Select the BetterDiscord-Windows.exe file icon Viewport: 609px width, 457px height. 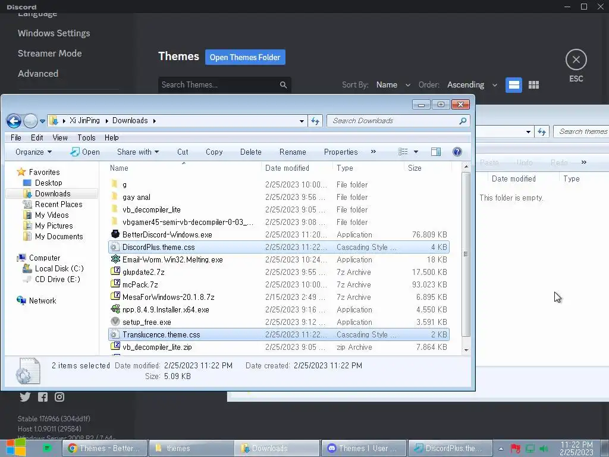115,234
